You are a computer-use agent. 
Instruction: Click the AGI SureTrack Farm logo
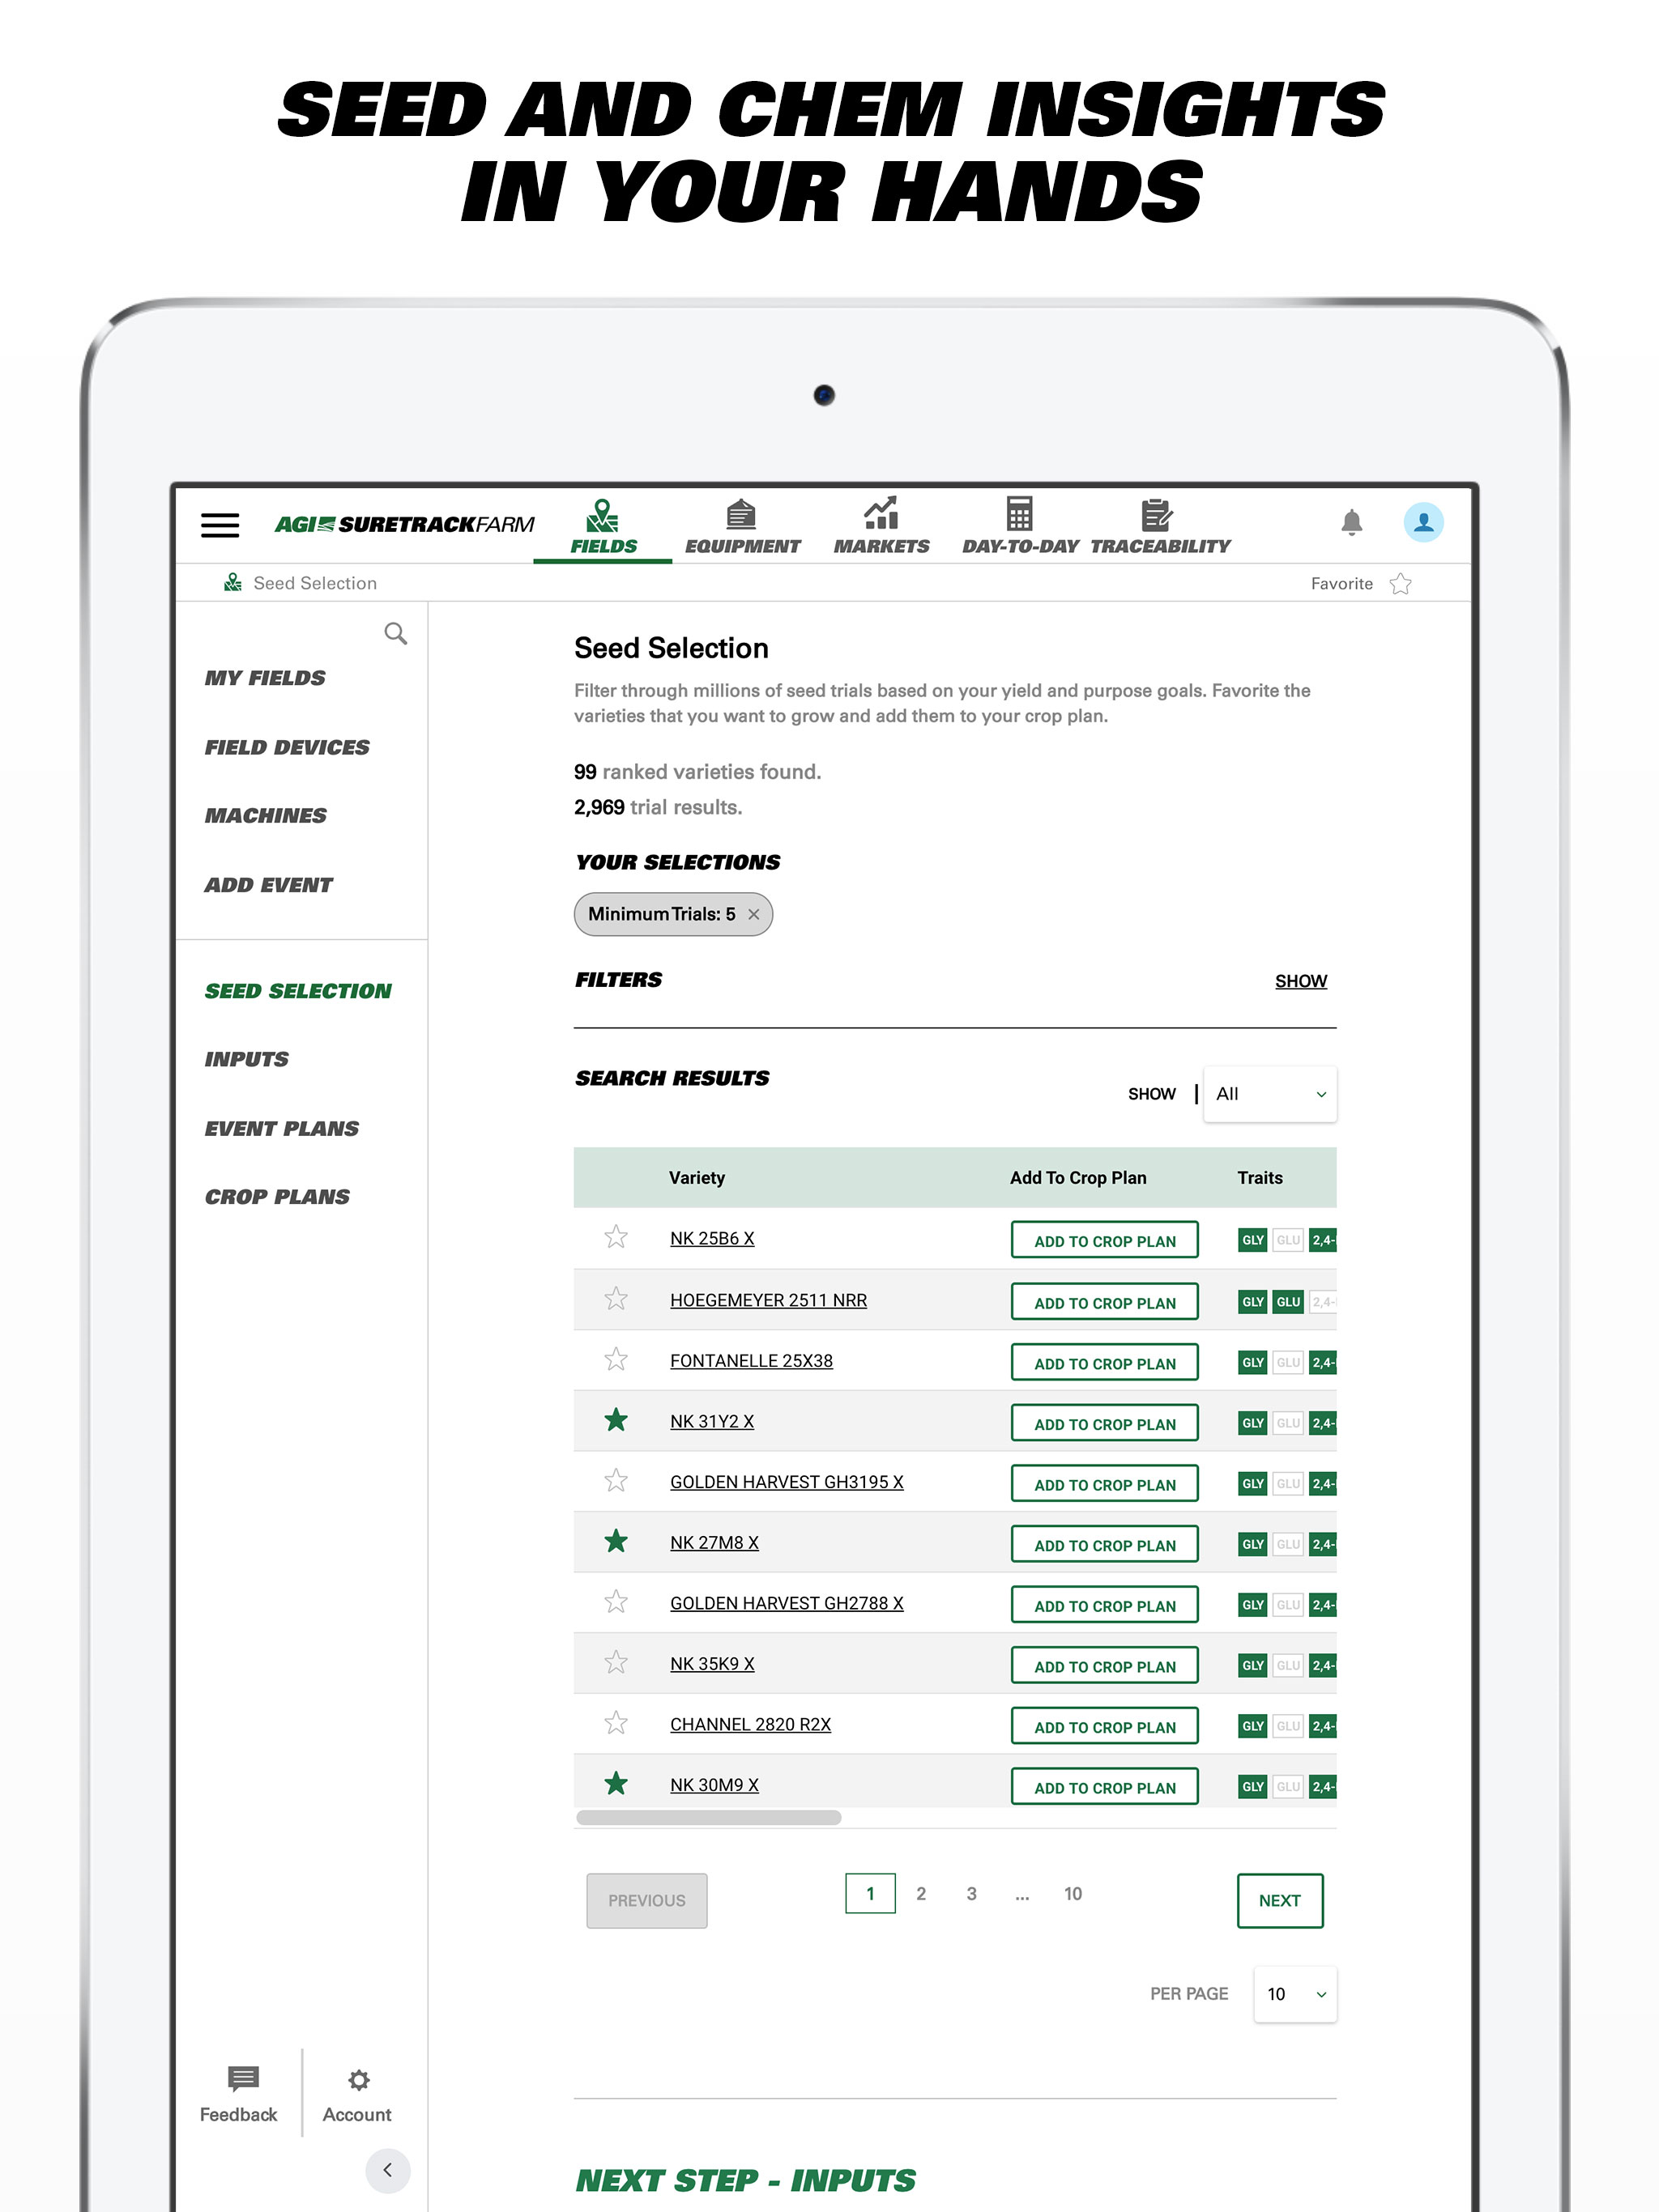pyautogui.click(x=404, y=525)
